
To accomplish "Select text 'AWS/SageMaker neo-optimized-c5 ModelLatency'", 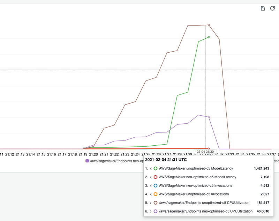I will click(197, 177).
